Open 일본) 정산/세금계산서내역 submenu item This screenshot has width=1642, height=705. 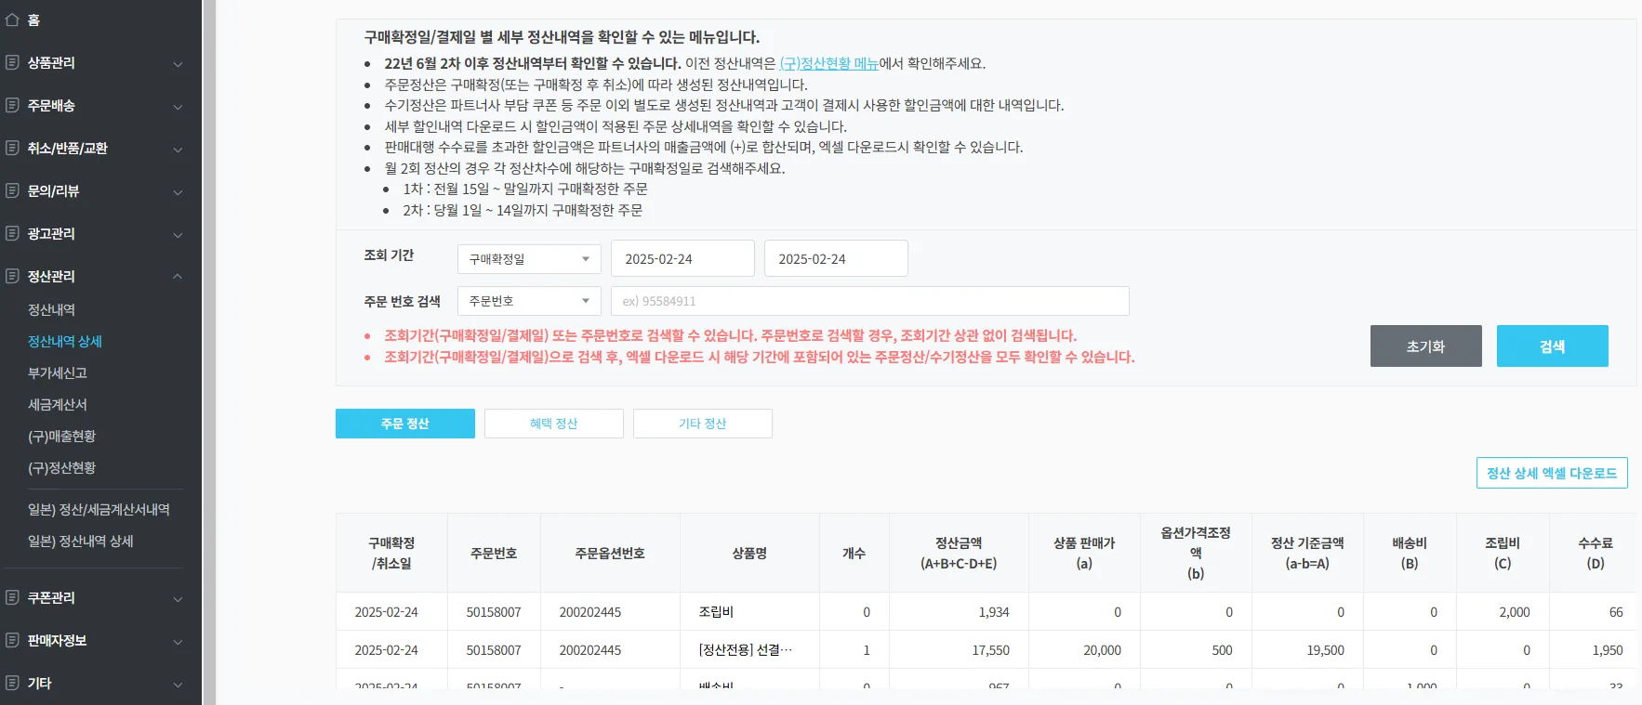tap(99, 509)
